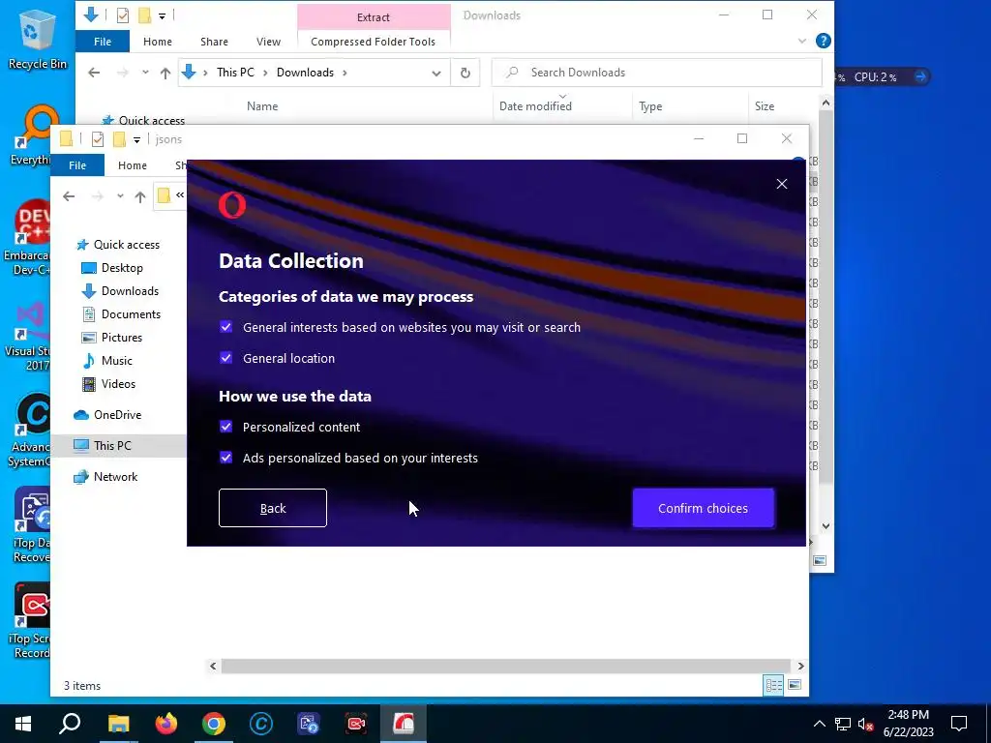This screenshot has width=991, height=743.
Task: Click the Search Downloads field
Action: [x=656, y=73]
